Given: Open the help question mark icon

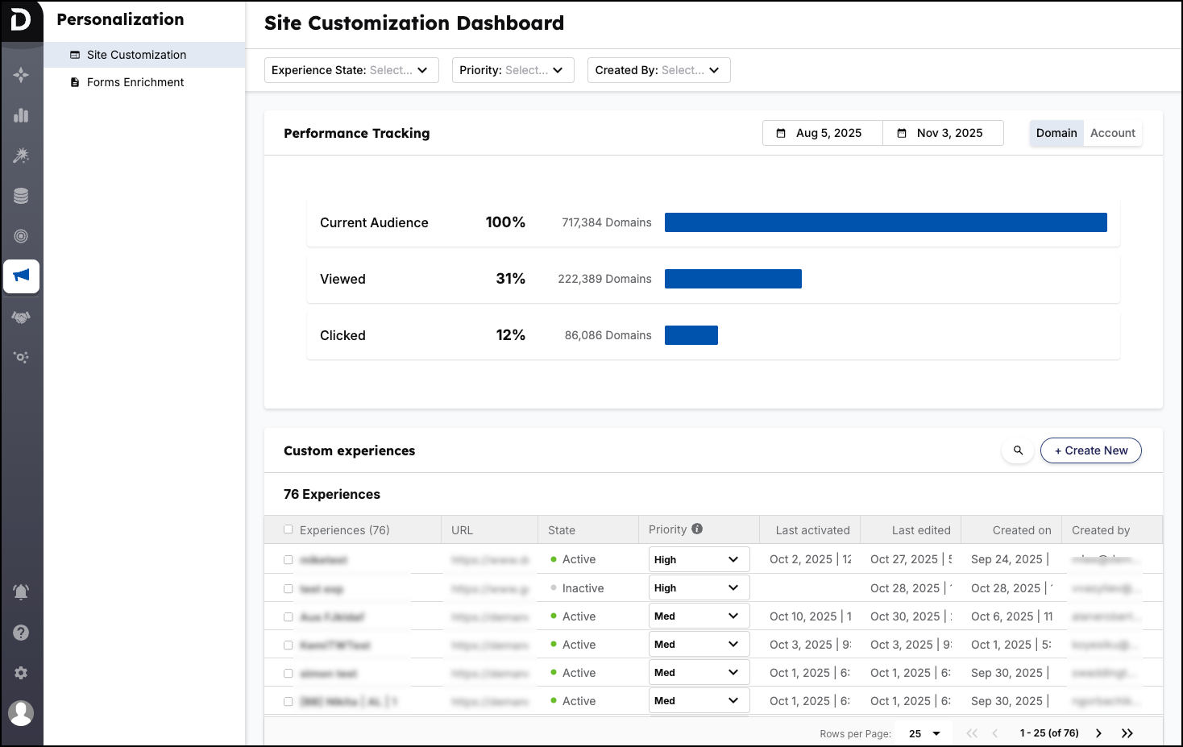Looking at the screenshot, I should [21, 633].
